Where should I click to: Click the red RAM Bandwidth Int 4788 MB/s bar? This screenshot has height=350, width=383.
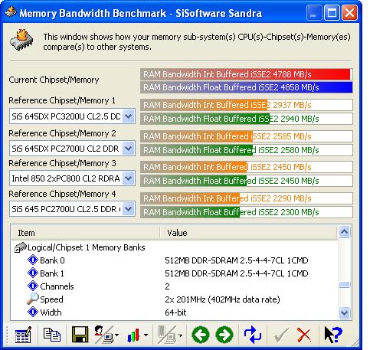point(247,74)
